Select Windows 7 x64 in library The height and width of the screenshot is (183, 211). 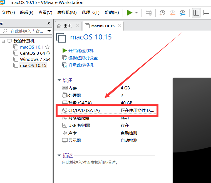tap(35, 59)
